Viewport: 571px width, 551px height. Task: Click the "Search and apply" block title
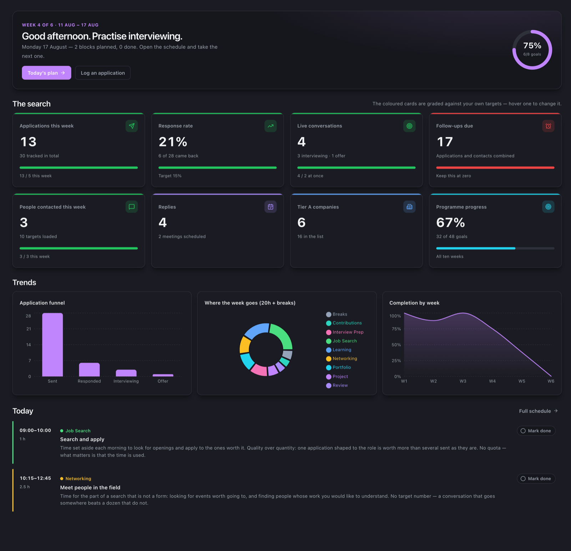(x=82, y=439)
